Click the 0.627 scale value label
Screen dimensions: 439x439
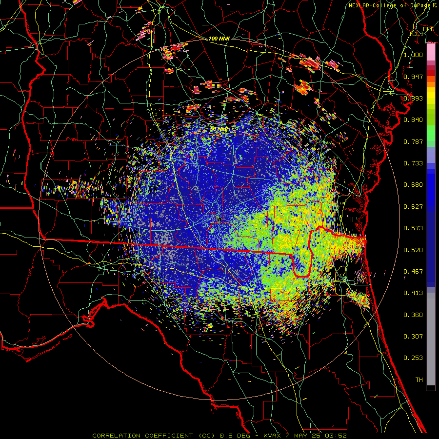(x=413, y=207)
